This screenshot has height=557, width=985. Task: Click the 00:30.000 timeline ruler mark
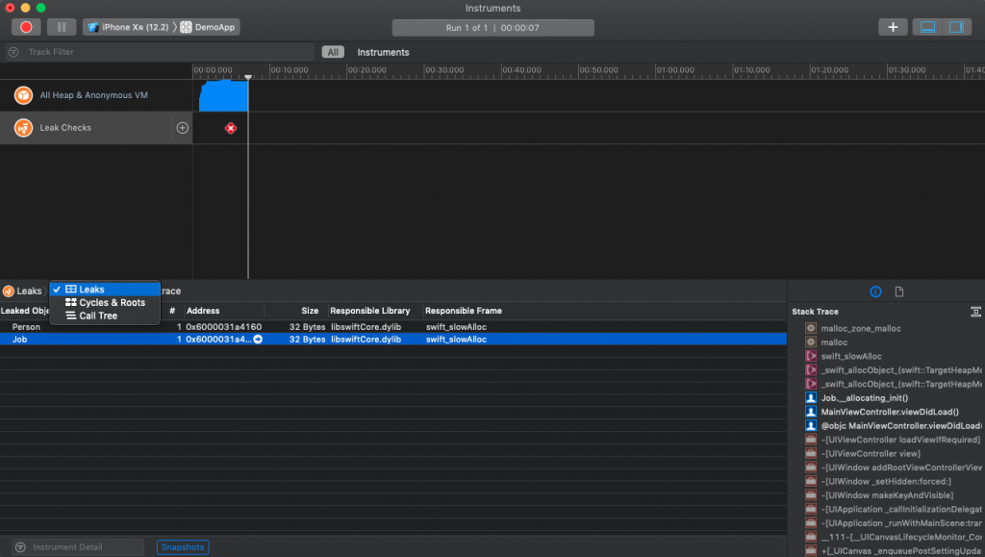(x=444, y=70)
